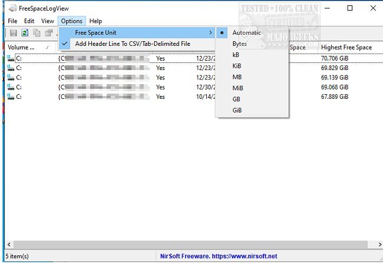
Task: Select MB as the free space unit
Action: click(252, 77)
